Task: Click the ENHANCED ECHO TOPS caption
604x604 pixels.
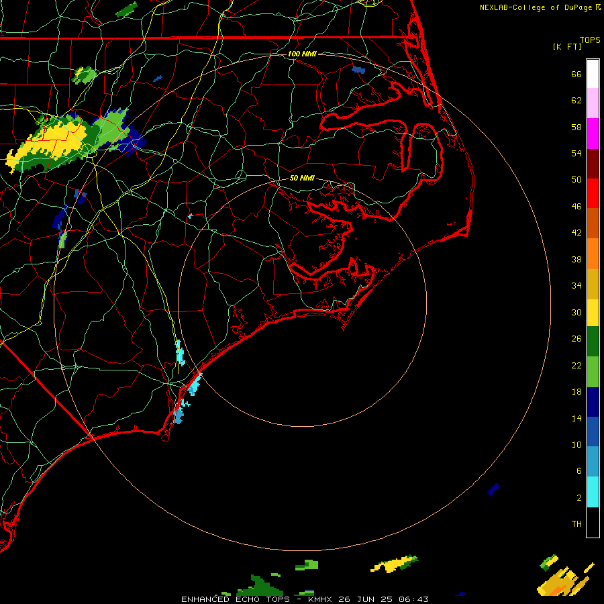Action: 236,599
